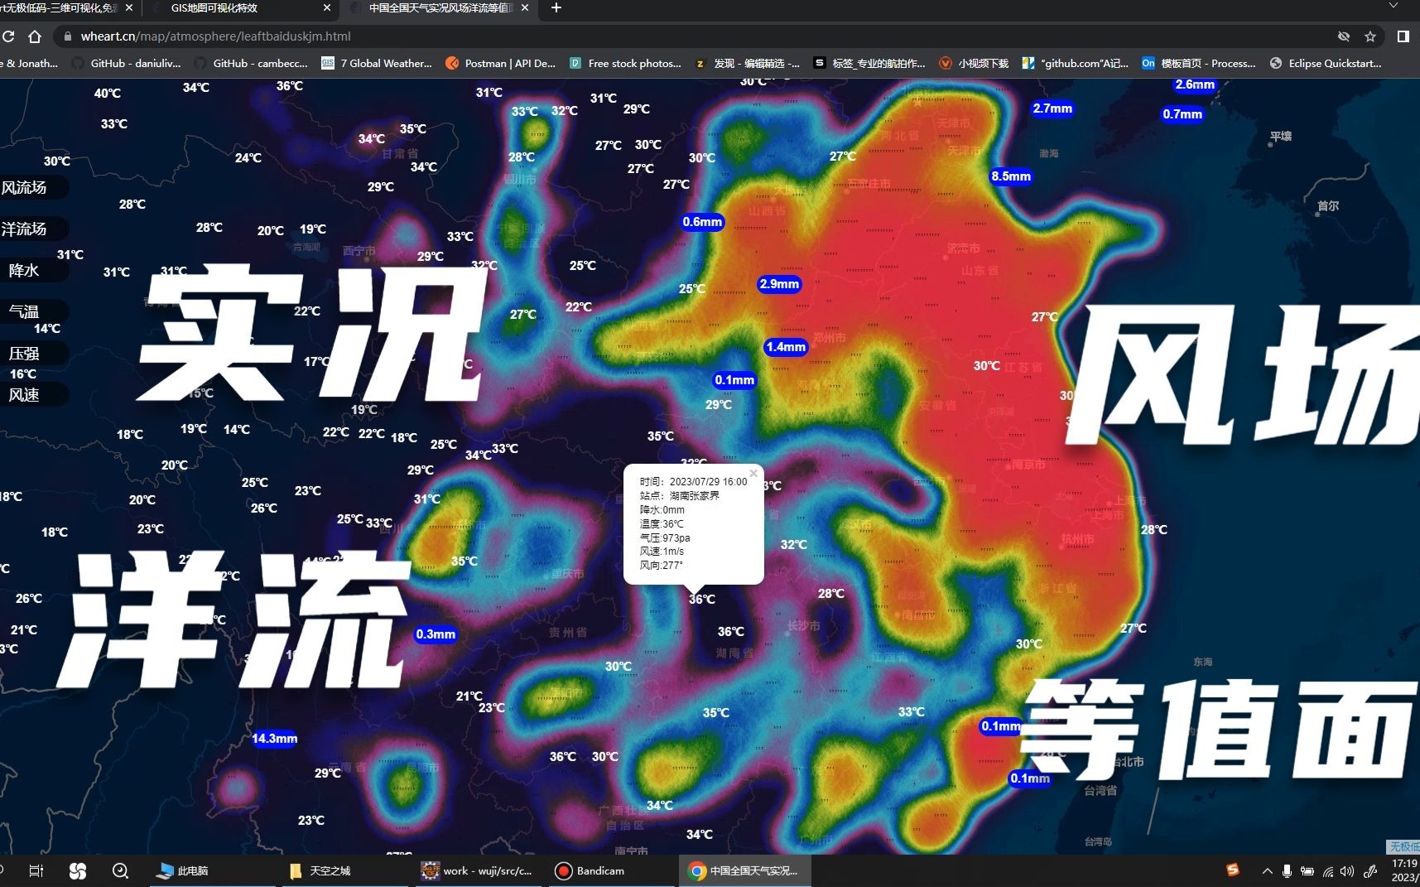Reload the page with the refresh icon
This screenshot has height=887, width=1420.
click(8, 36)
